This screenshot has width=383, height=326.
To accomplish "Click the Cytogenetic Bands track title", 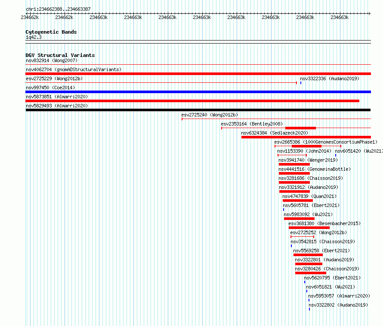I will coord(51,32).
